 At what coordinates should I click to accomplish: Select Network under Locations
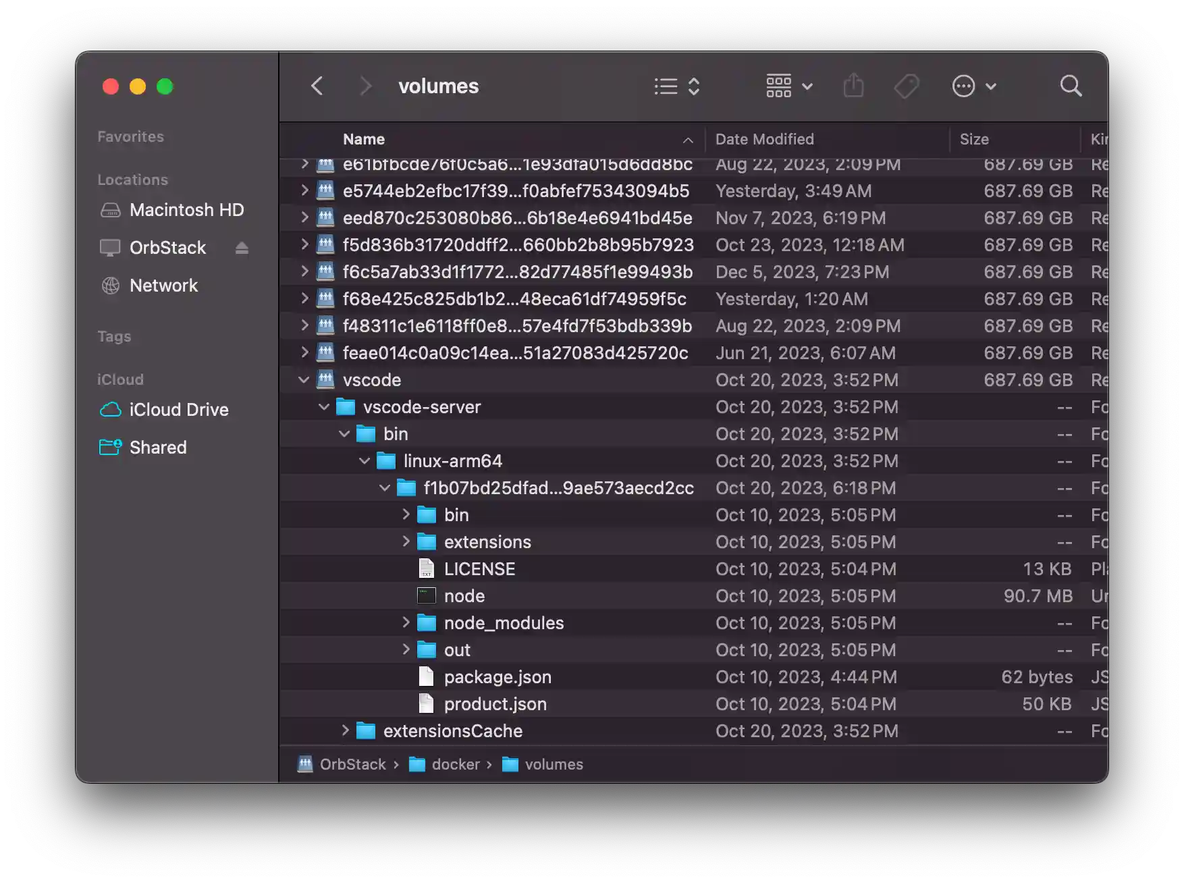coord(163,285)
